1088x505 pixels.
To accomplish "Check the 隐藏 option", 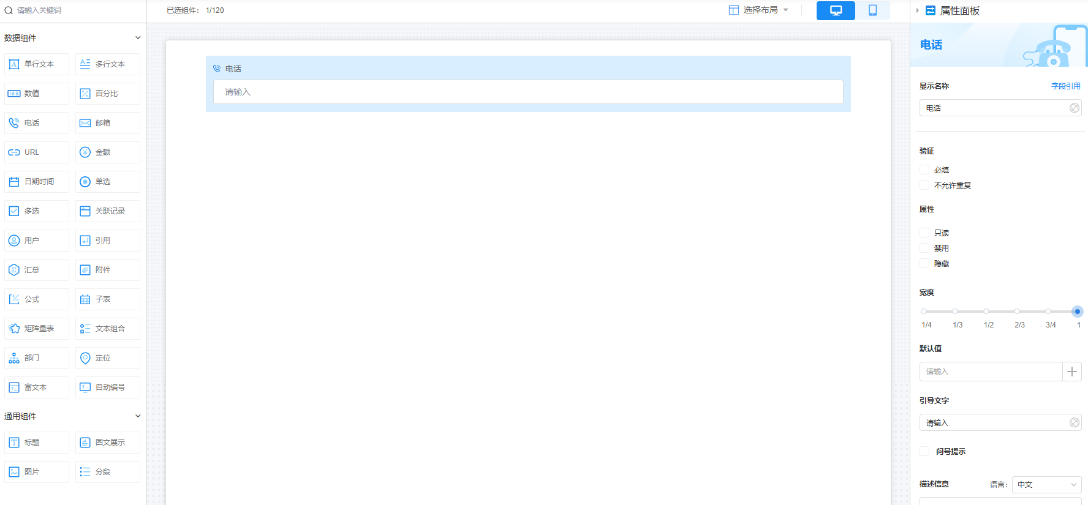I will pos(924,263).
